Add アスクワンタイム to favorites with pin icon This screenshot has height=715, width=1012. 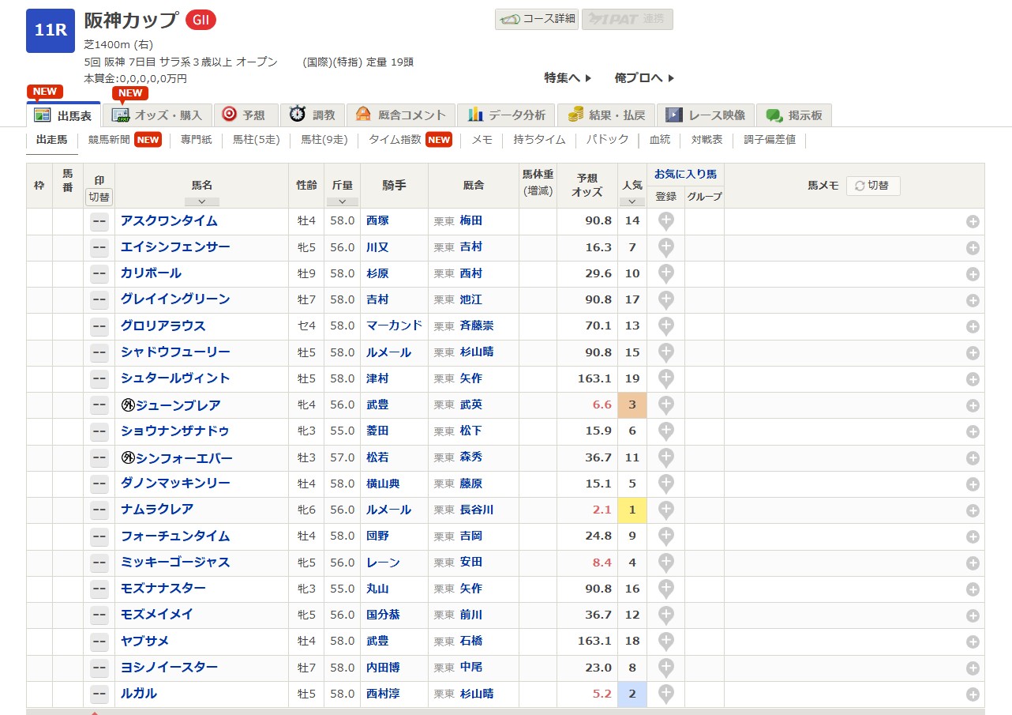665,221
